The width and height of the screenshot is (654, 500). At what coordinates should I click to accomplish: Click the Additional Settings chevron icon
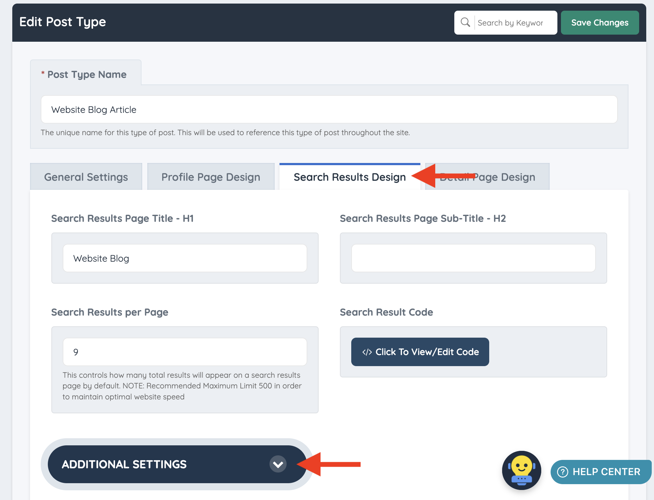pos(278,464)
